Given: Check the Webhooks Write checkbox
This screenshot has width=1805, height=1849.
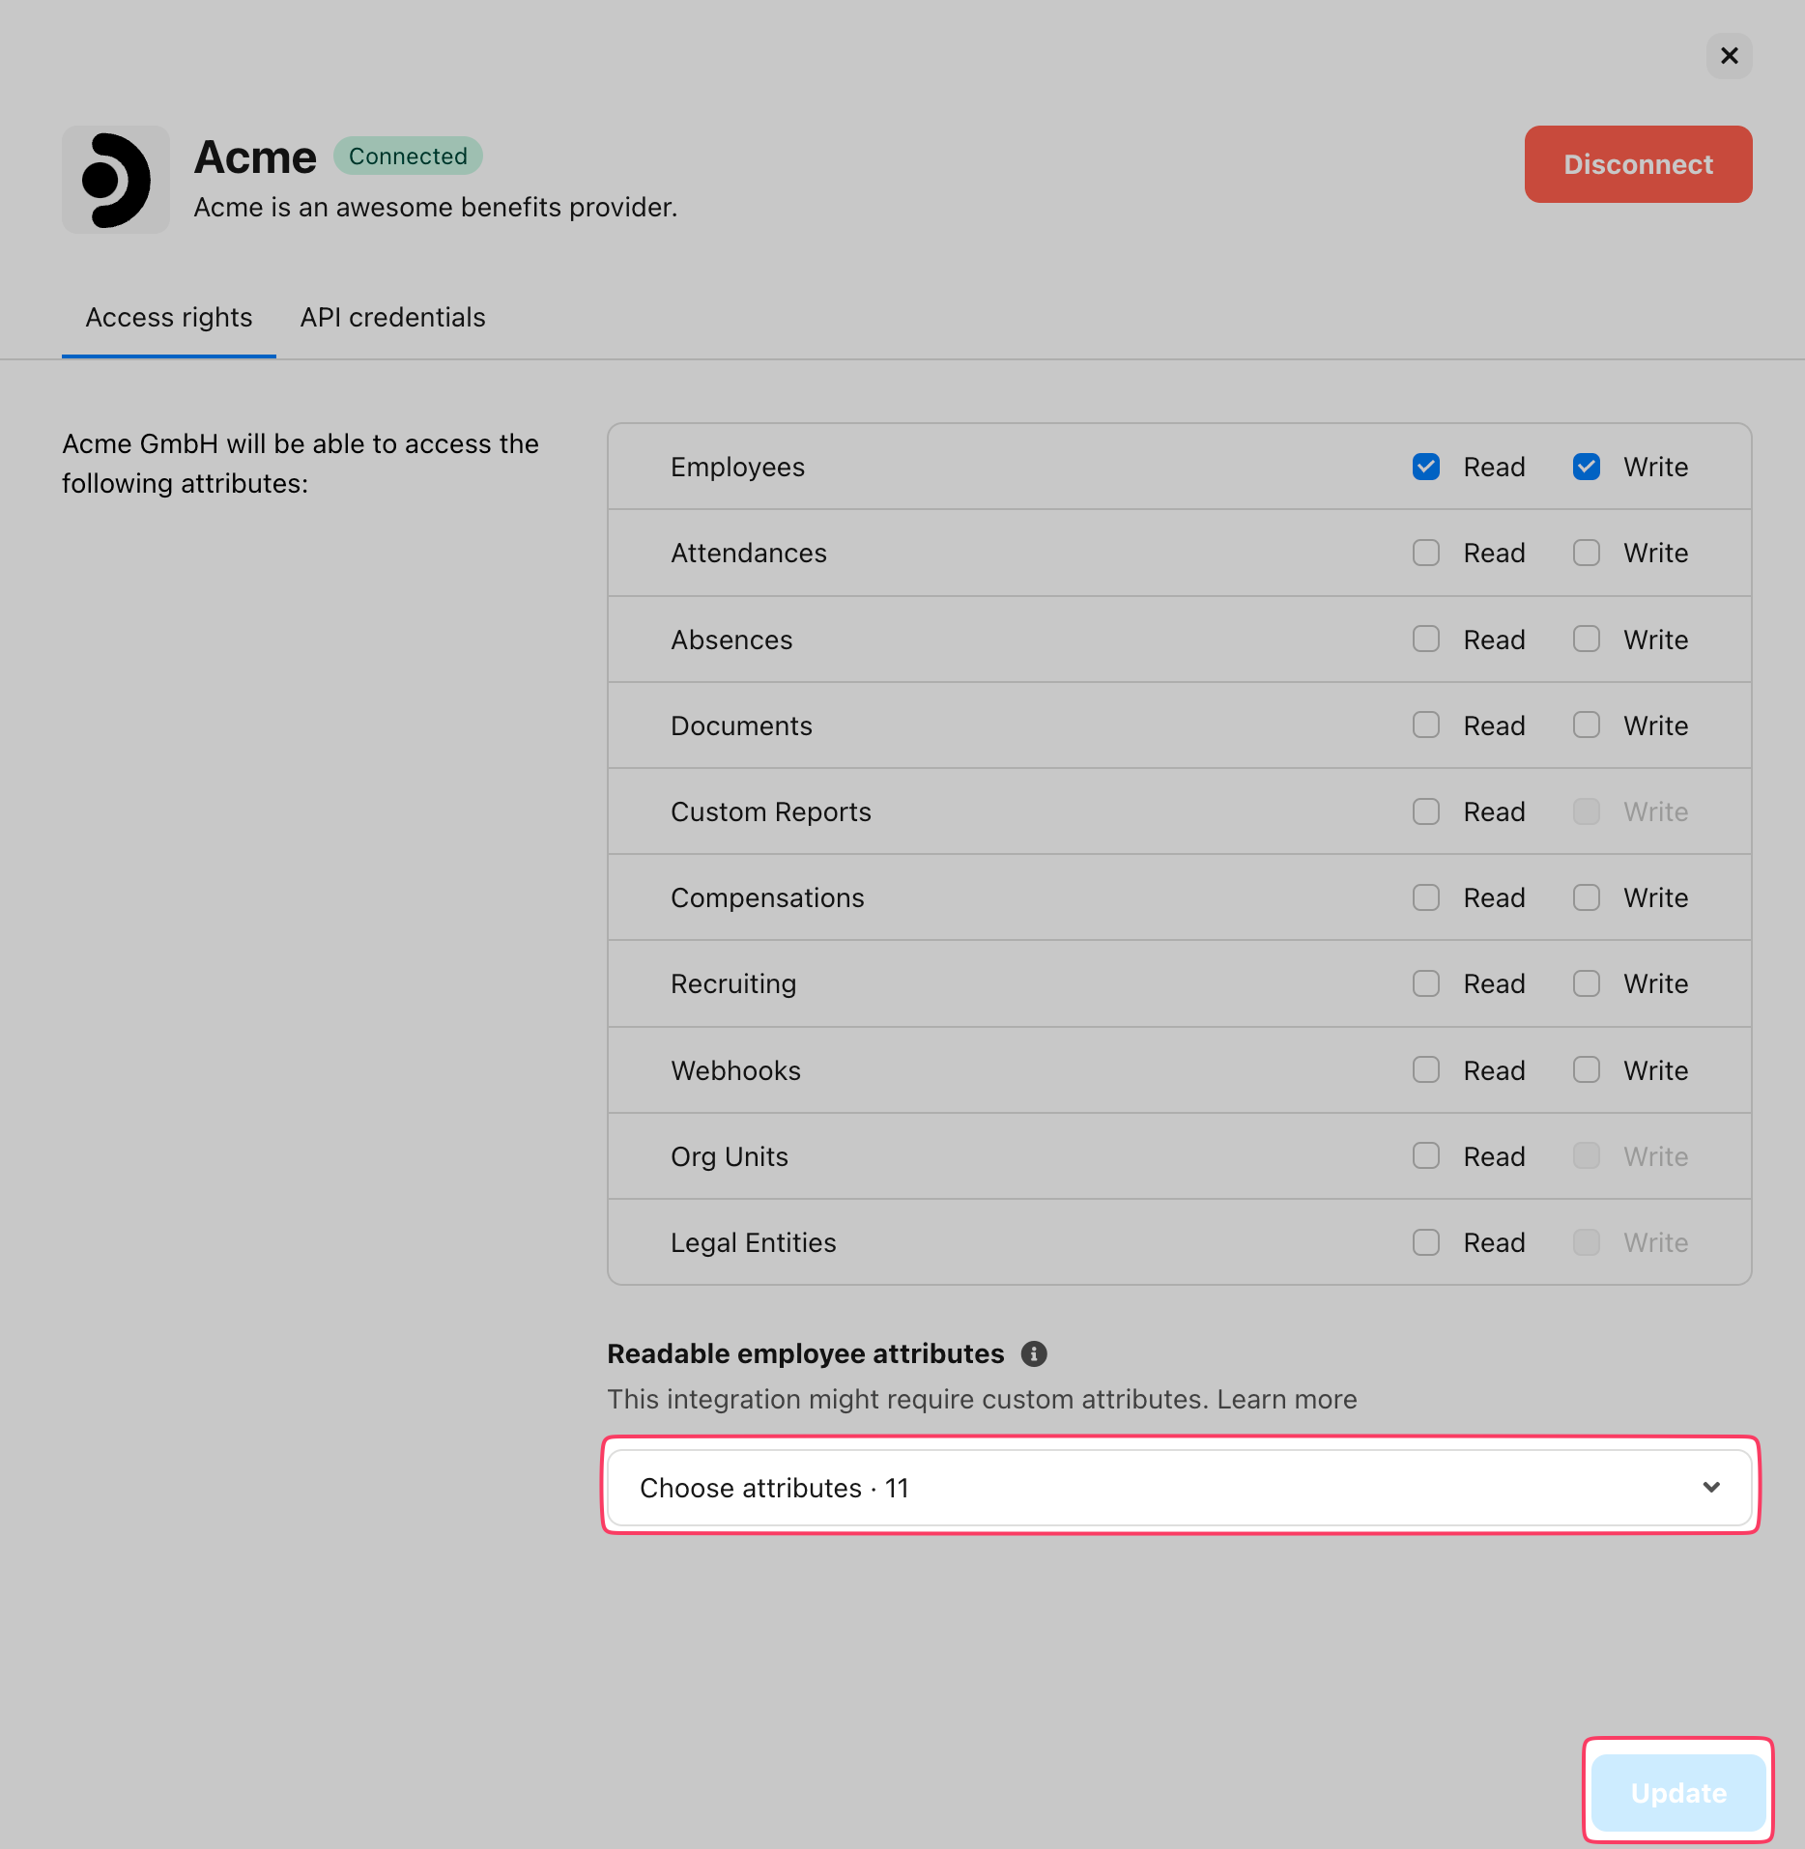Looking at the screenshot, I should click(1586, 1069).
